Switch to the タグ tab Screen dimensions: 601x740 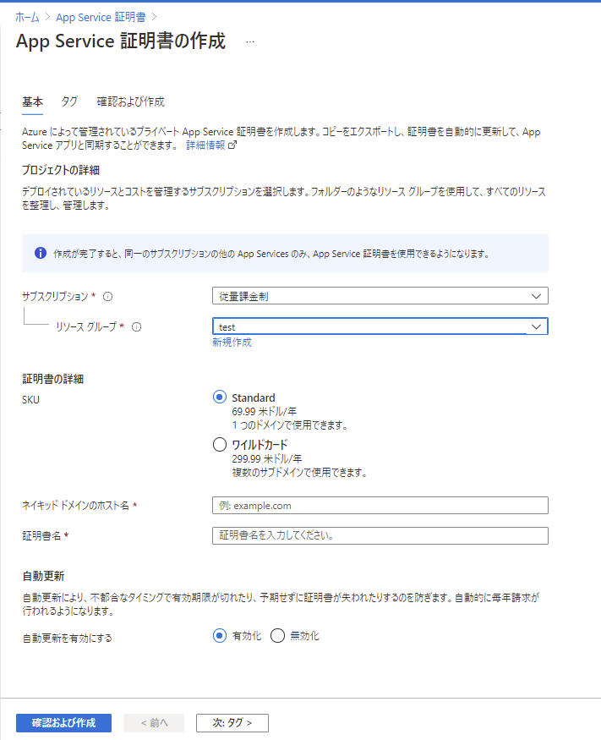click(69, 101)
